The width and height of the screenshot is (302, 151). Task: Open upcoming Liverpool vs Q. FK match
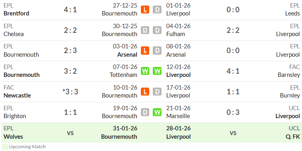[x=233, y=133]
